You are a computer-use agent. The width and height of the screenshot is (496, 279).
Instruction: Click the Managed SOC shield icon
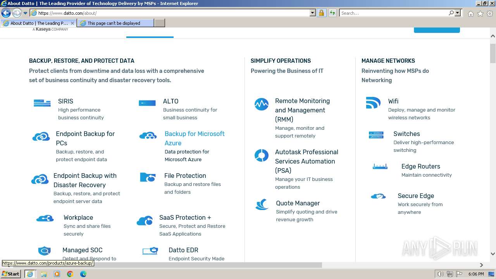pyautogui.click(x=45, y=251)
